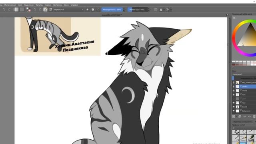Open the gradient fill chooser

[16, 10]
